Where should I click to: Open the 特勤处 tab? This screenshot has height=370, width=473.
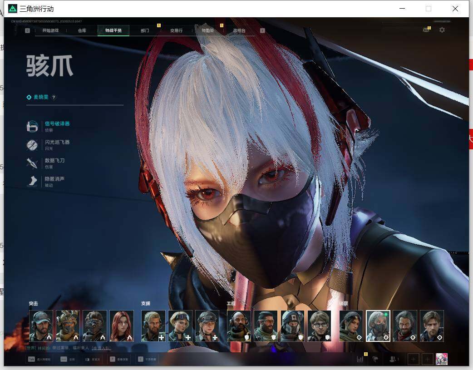pyautogui.click(x=207, y=30)
